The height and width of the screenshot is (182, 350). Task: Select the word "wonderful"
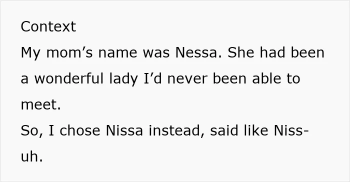[69, 78]
